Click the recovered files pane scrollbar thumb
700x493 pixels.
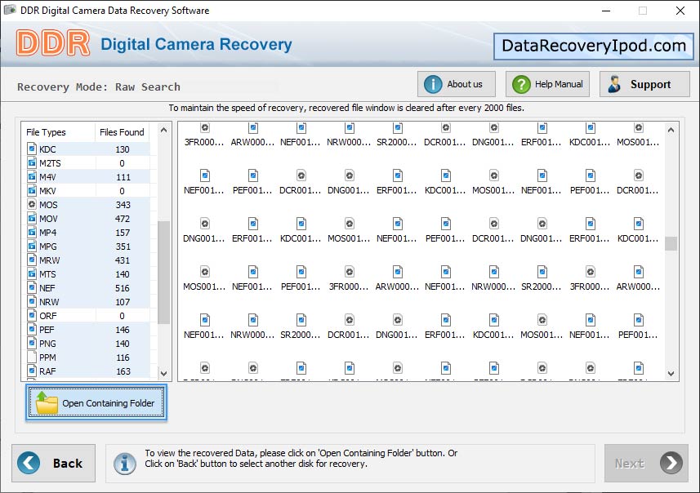671,243
